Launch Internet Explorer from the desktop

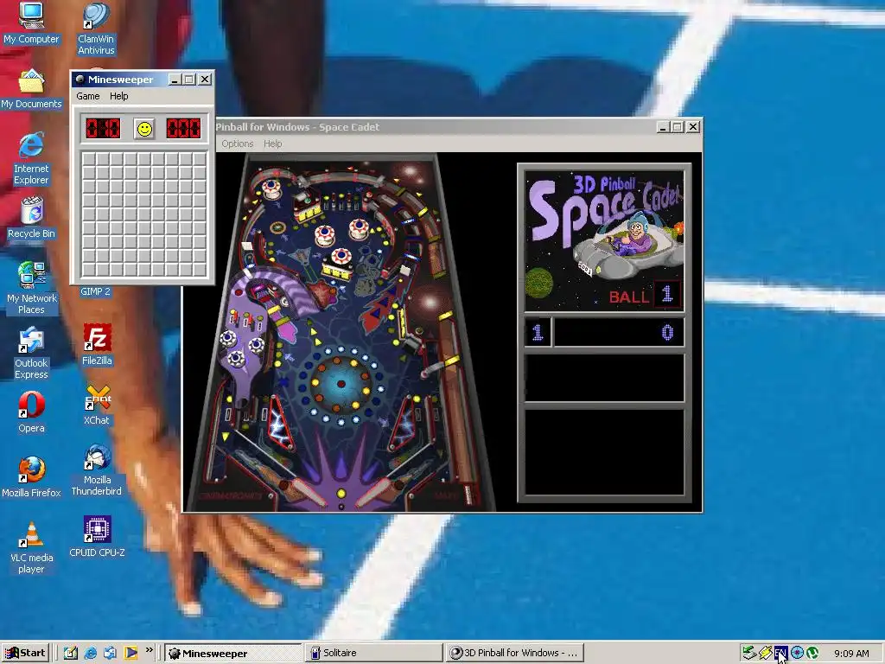click(x=31, y=159)
